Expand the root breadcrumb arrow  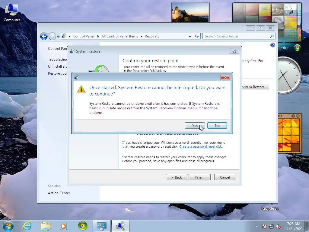[69, 36]
